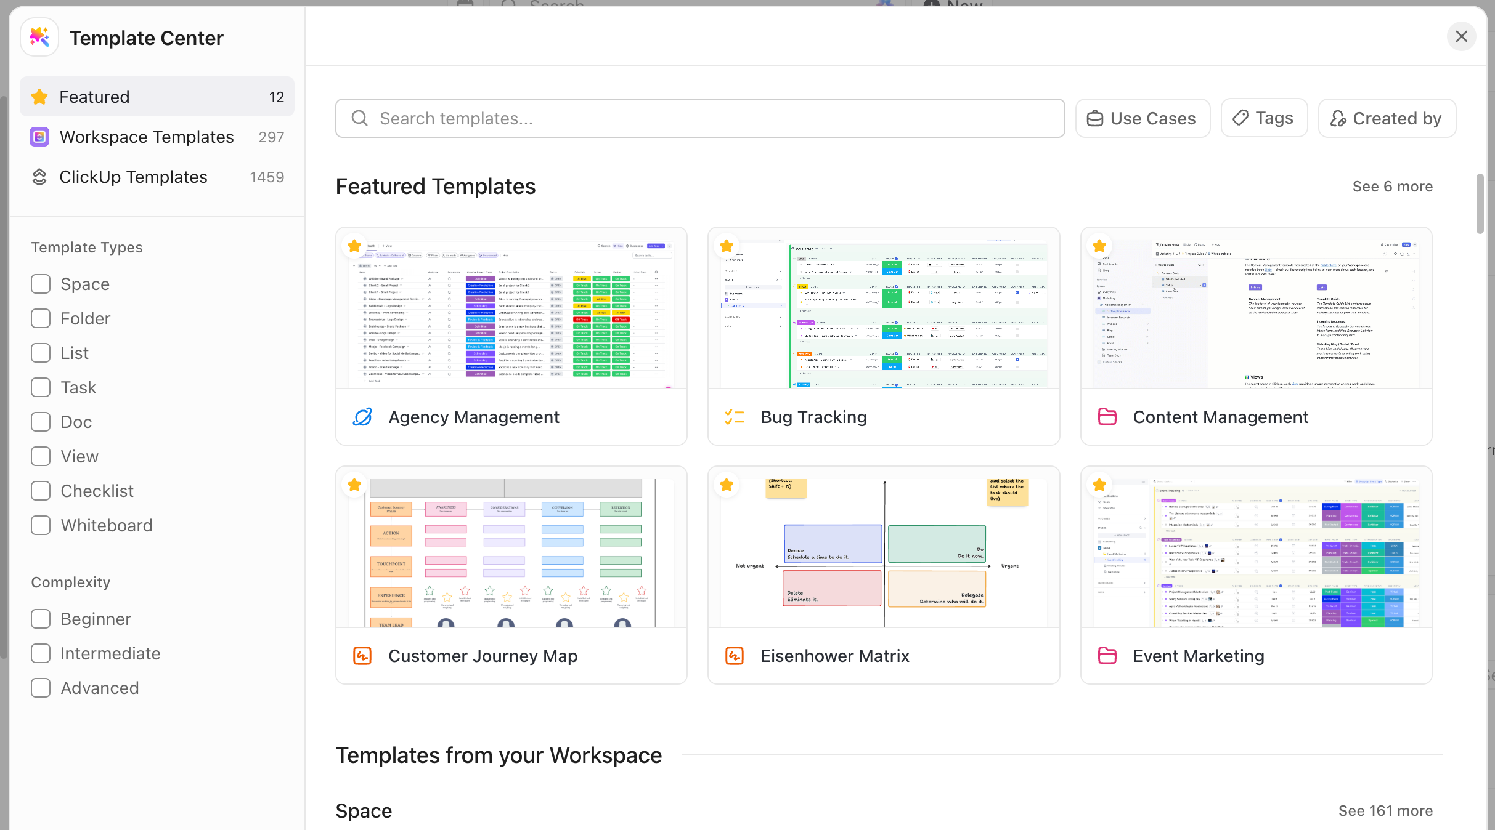This screenshot has width=1495, height=830.
Task: Open the Use Cases filter
Action: pos(1143,118)
